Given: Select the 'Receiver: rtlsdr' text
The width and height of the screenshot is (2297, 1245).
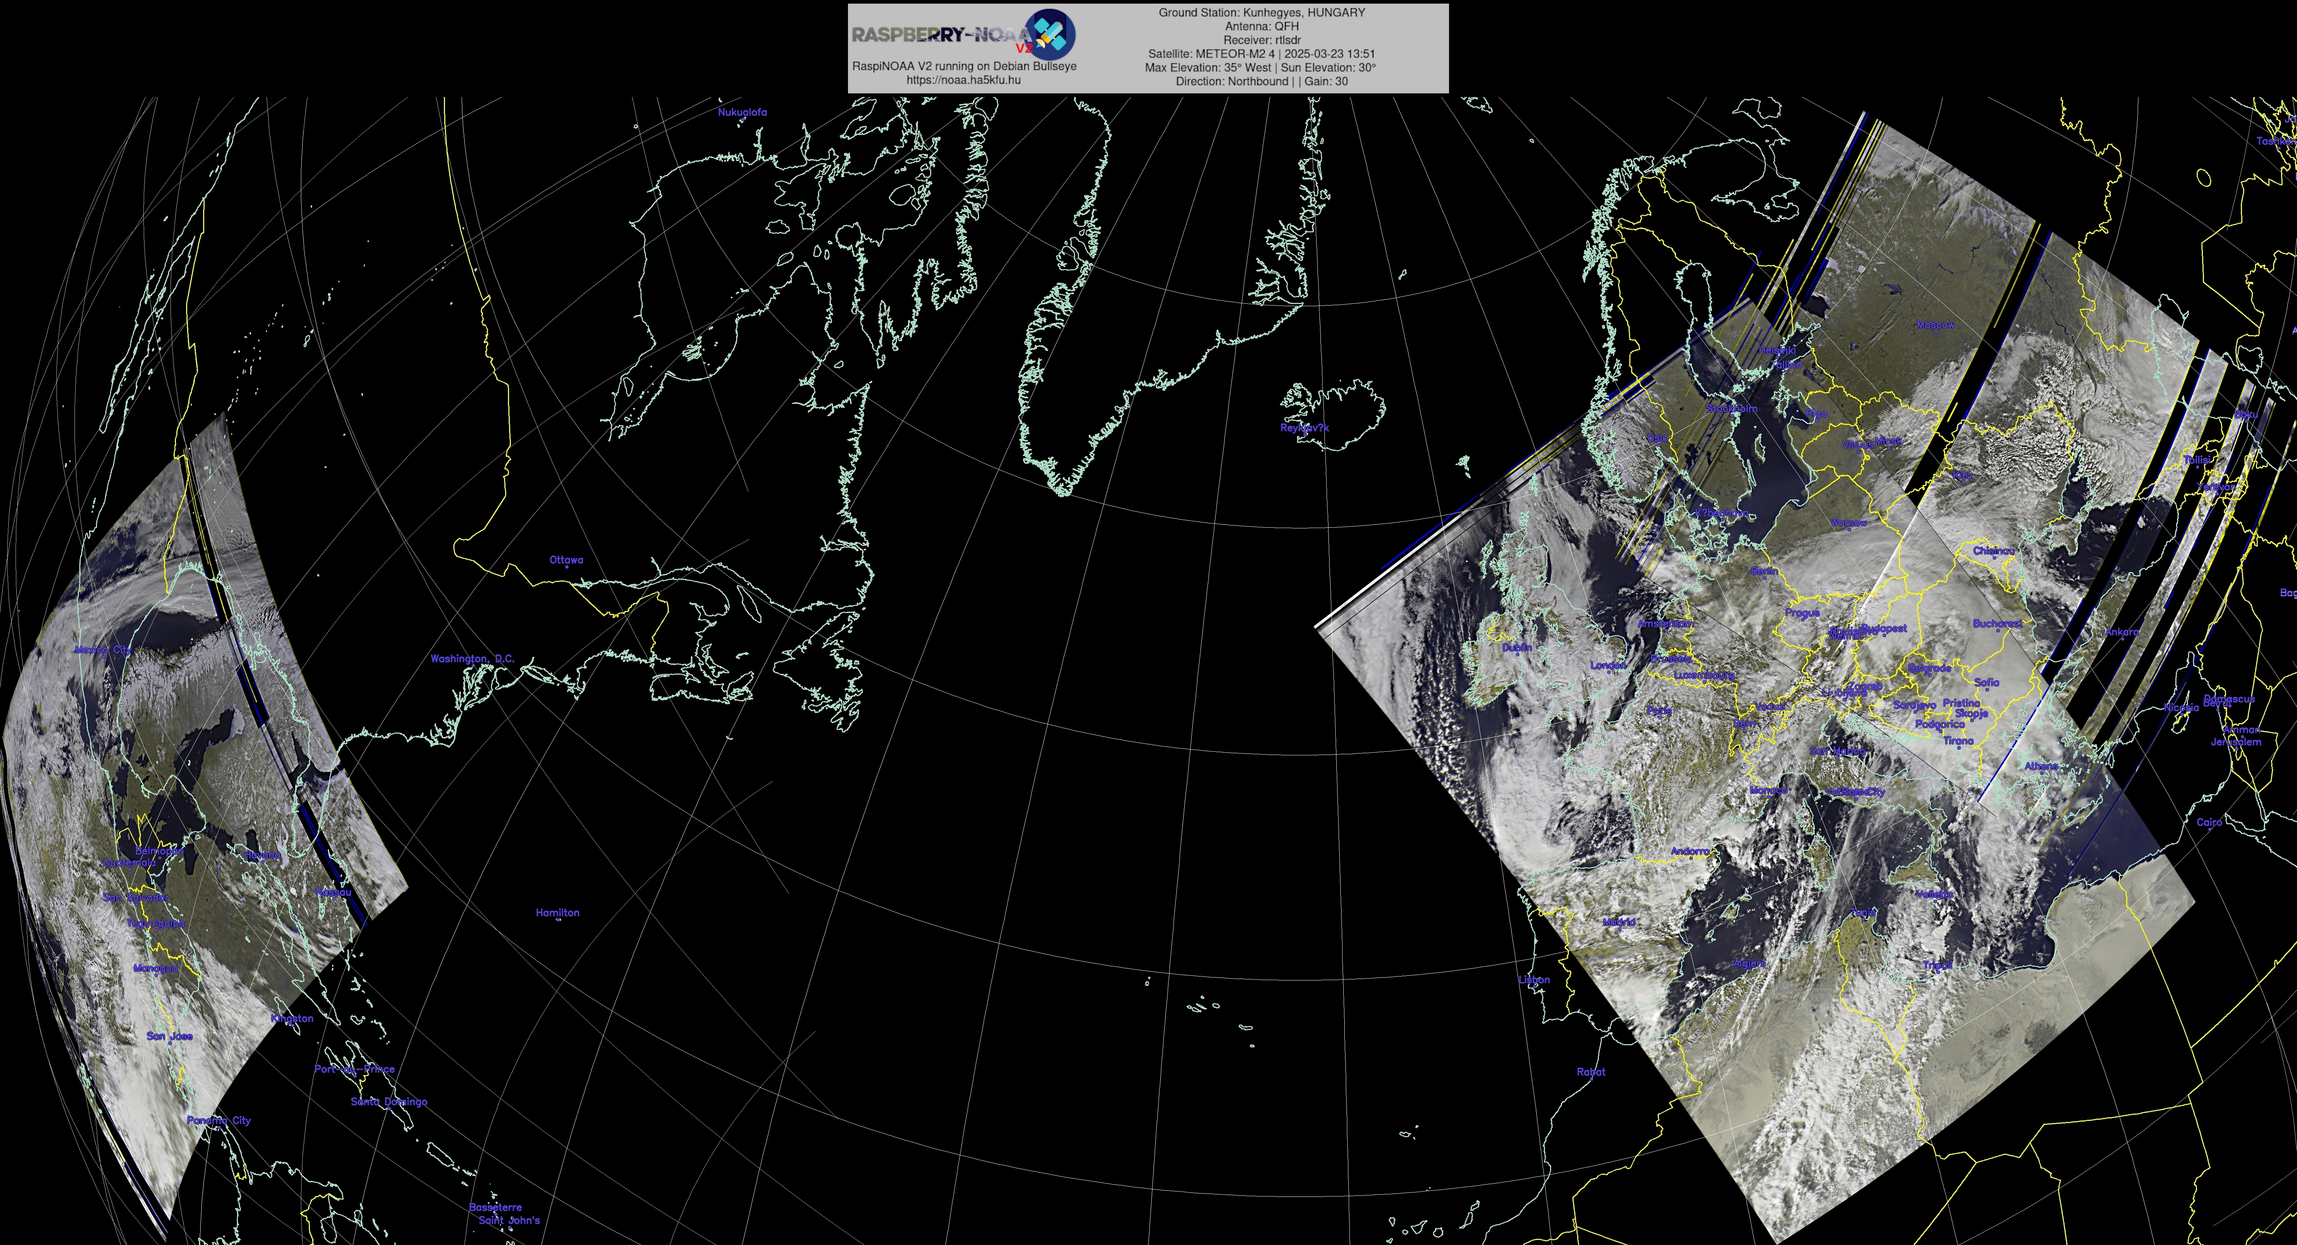Looking at the screenshot, I should click(x=1262, y=40).
